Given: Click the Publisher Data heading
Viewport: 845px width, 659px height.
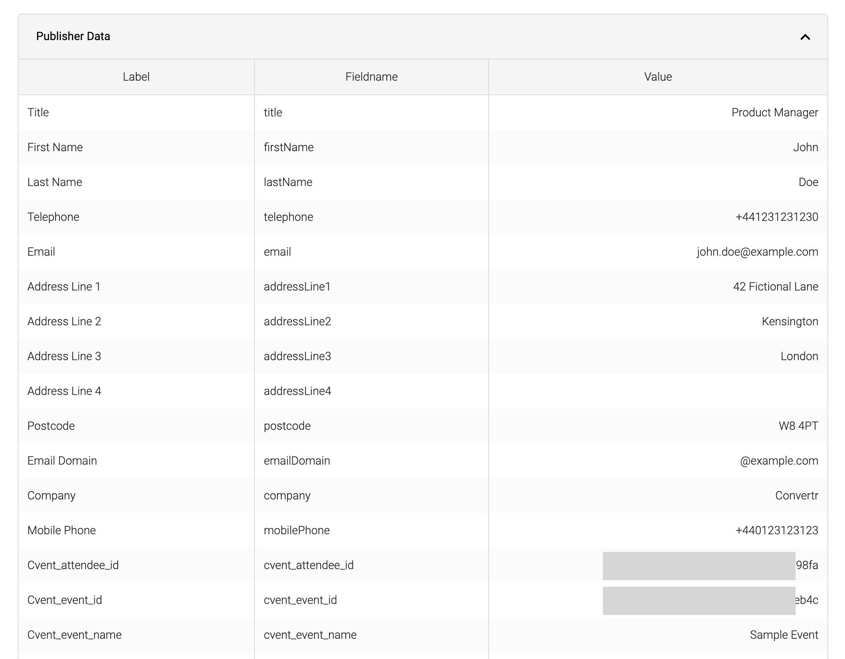Looking at the screenshot, I should coord(73,36).
